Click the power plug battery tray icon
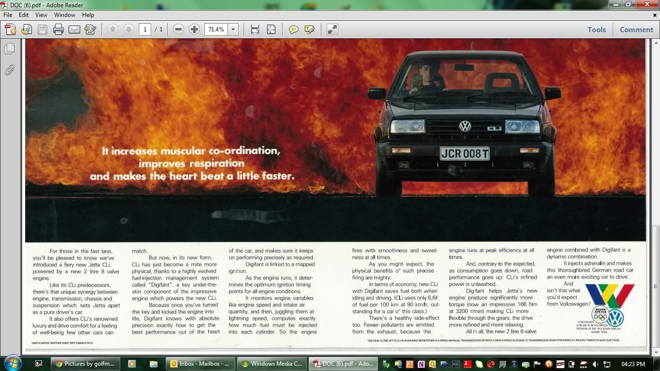 point(572,364)
